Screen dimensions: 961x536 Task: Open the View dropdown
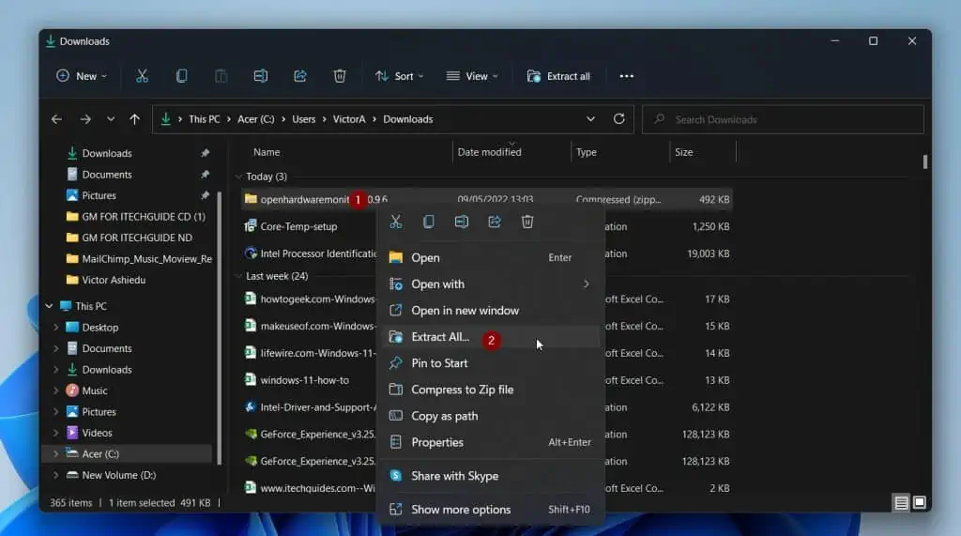coord(472,76)
